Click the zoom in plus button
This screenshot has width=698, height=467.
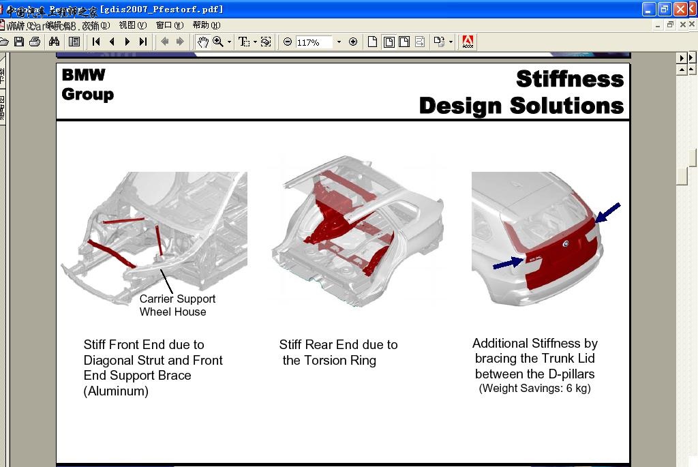point(353,42)
